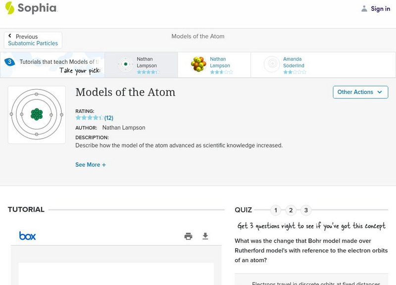
Task: Expand description with See More +
Action: pyautogui.click(x=91, y=165)
